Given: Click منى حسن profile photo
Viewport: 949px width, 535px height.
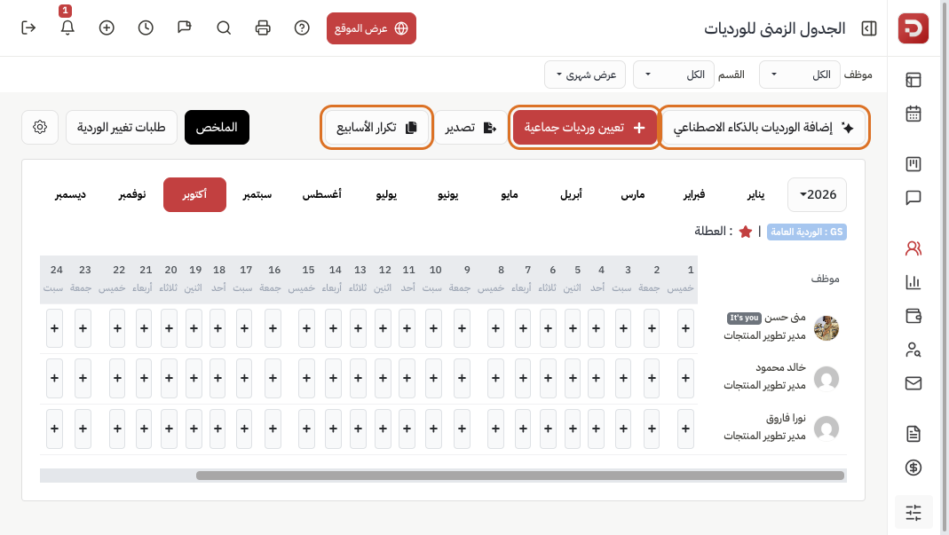Looking at the screenshot, I should pos(826,328).
